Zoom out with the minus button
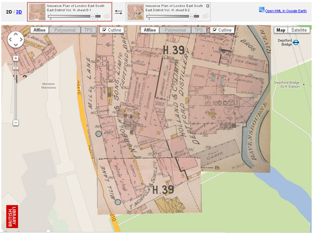Image resolution: width=313 pixels, height=233 pixels. click(x=16, y=123)
